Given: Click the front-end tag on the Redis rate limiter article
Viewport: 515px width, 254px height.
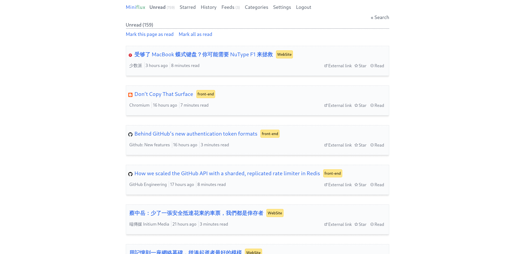Looking at the screenshot, I should [333, 173].
